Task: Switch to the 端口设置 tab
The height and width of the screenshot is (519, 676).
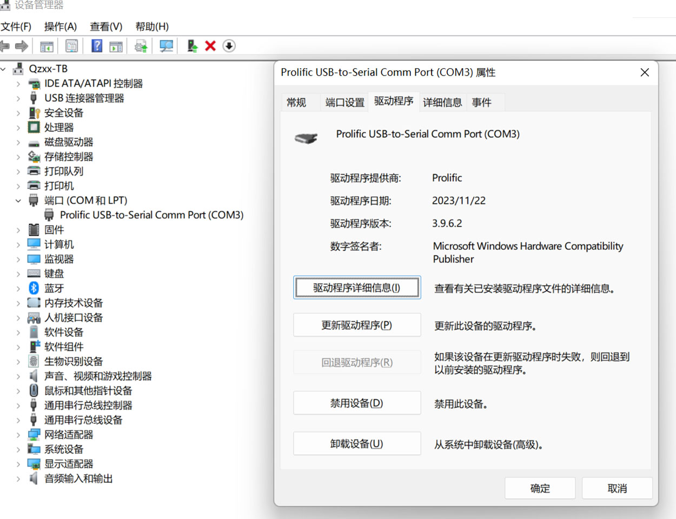Action: coord(344,102)
